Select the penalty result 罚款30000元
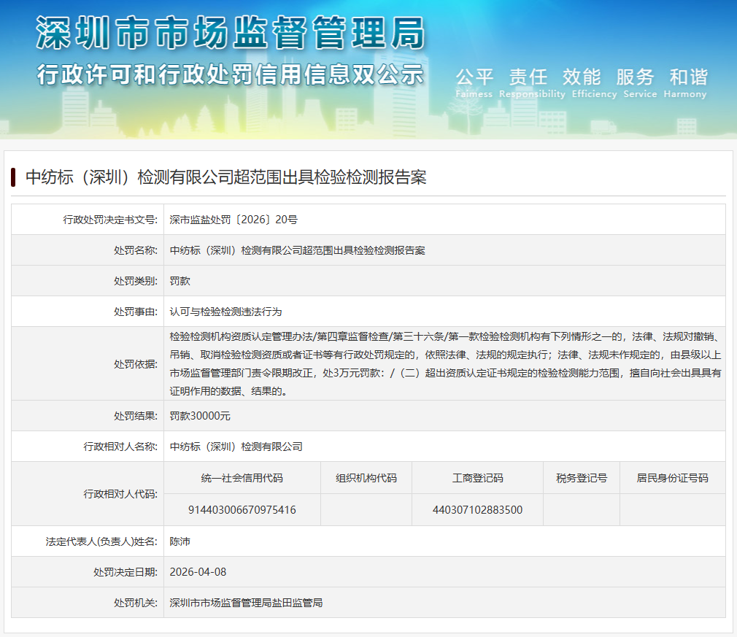Image resolution: width=737 pixels, height=637 pixels. coord(200,416)
